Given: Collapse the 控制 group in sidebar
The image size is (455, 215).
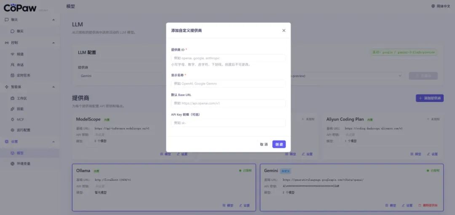Looking at the screenshot, I should click(54, 43).
